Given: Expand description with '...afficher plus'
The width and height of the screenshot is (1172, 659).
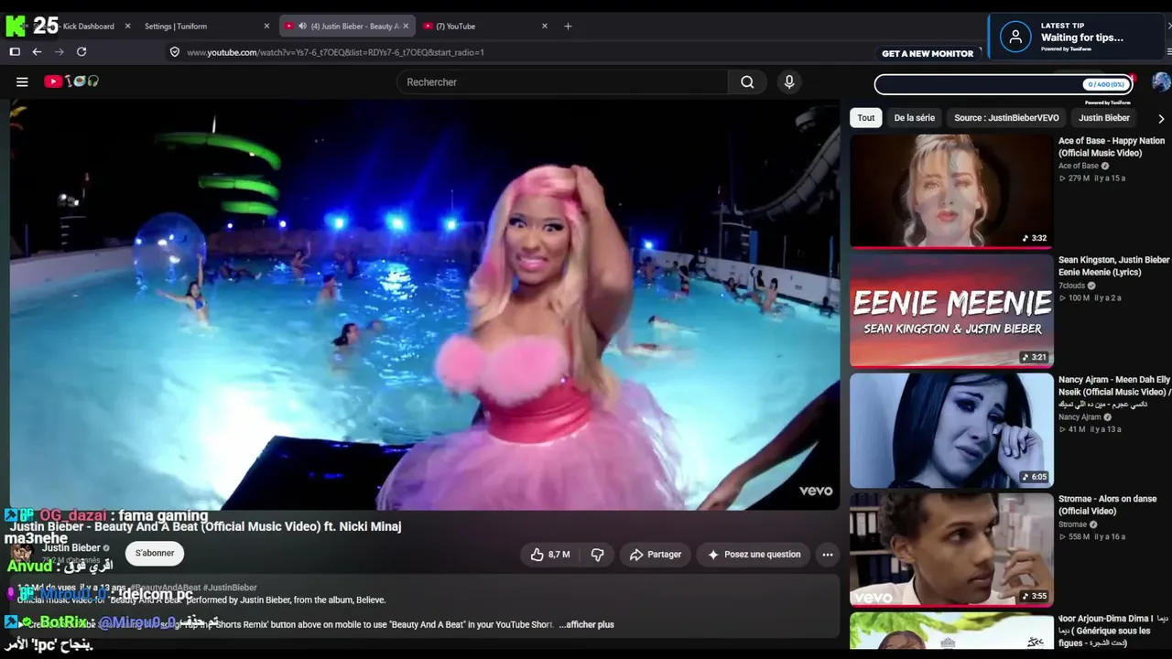Looking at the screenshot, I should pyautogui.click(x=586, y=624).
